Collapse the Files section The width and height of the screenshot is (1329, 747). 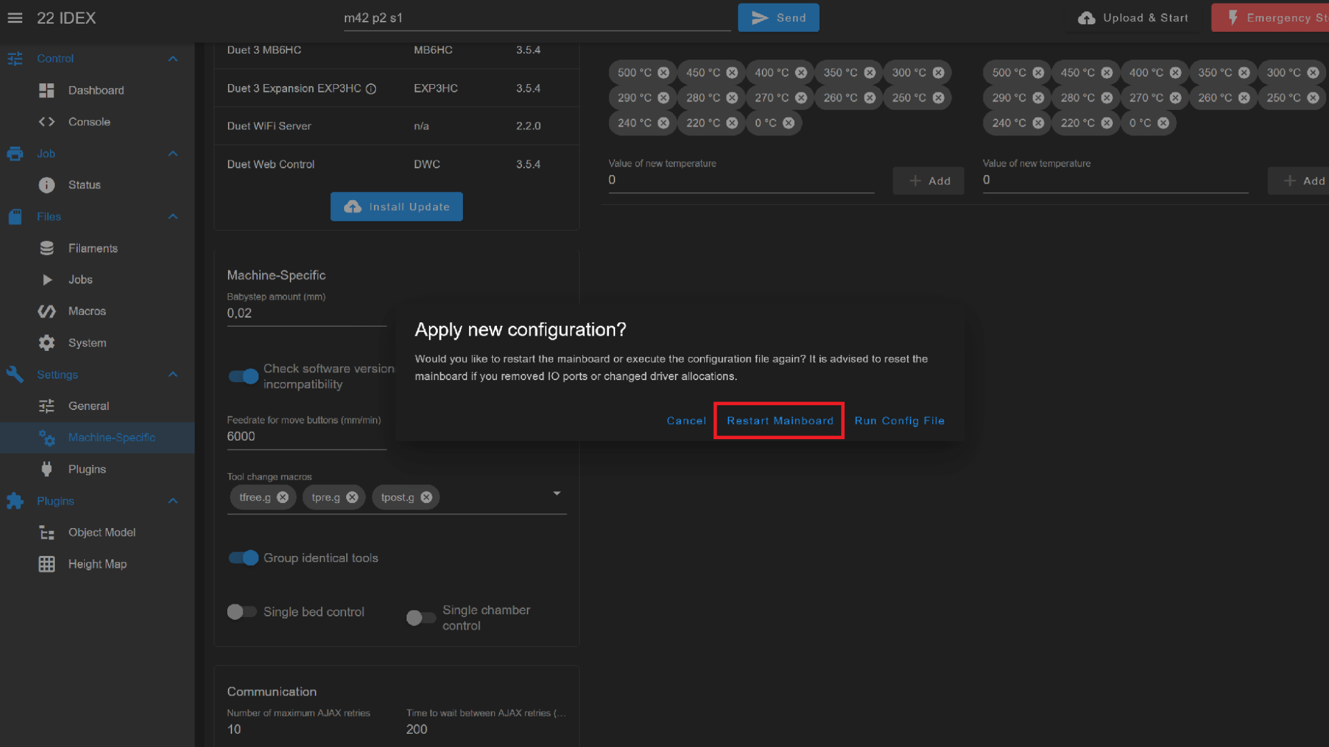click(173, 217)
